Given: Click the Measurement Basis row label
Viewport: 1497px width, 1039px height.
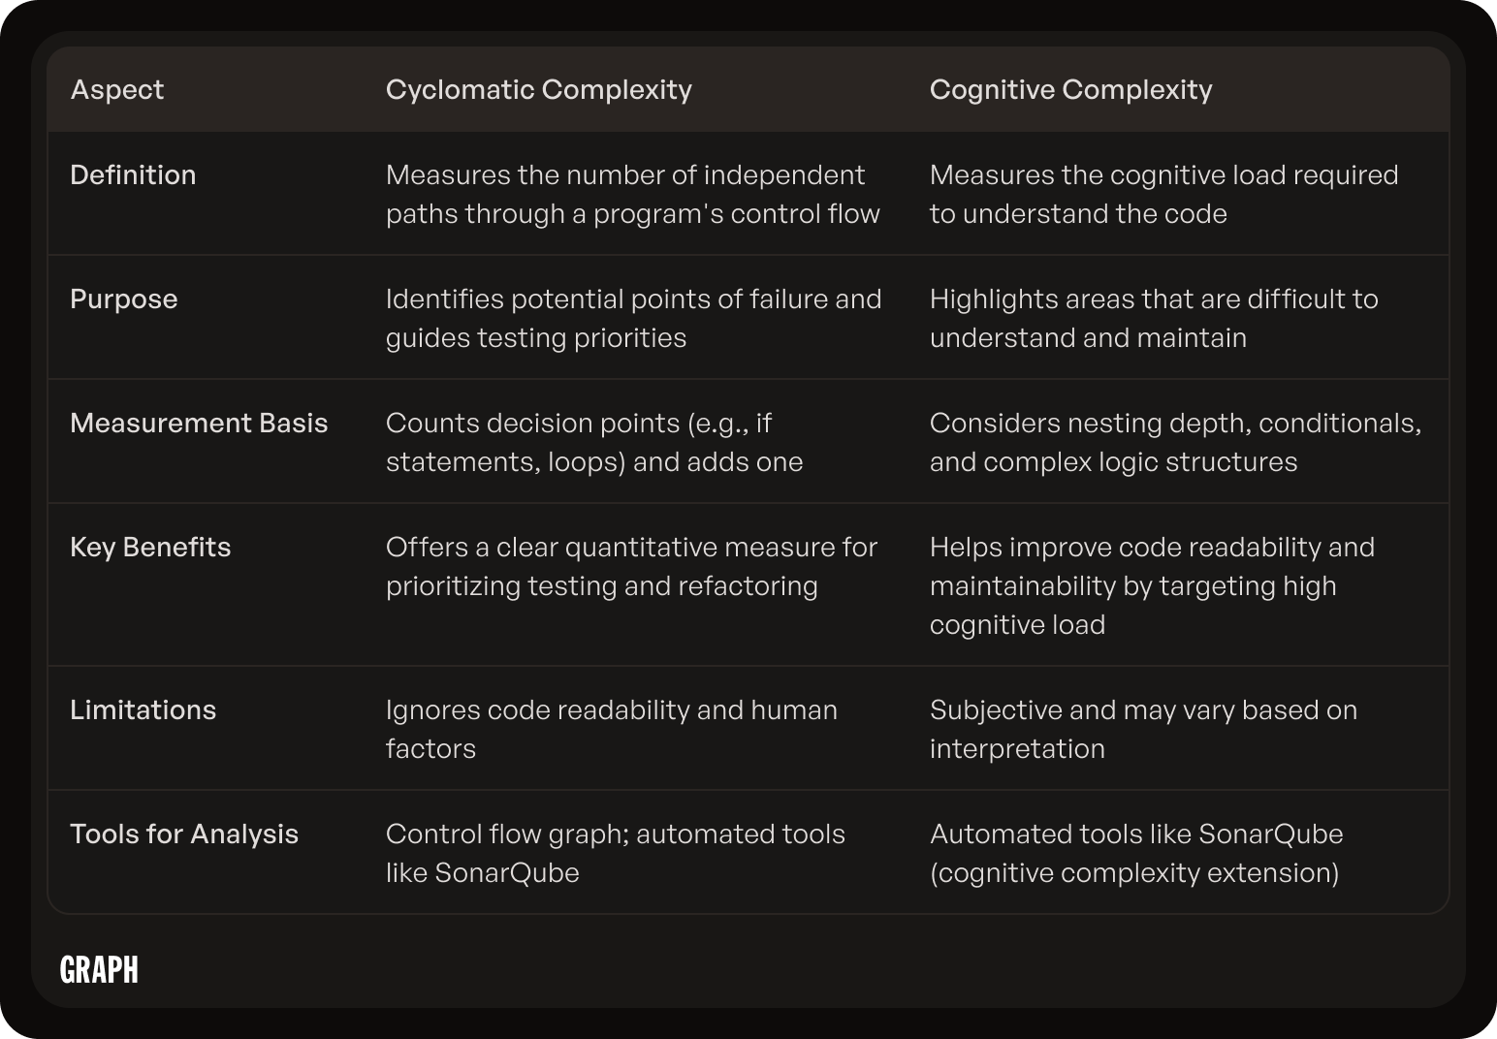Looking at the screenshot, I should 199,423.
